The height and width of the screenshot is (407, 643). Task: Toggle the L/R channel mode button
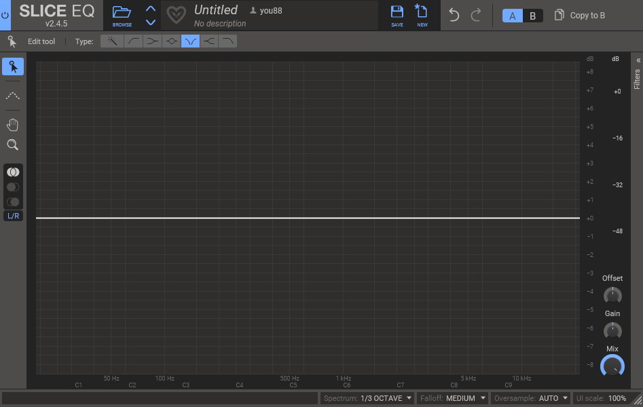(x=13, y=216)
